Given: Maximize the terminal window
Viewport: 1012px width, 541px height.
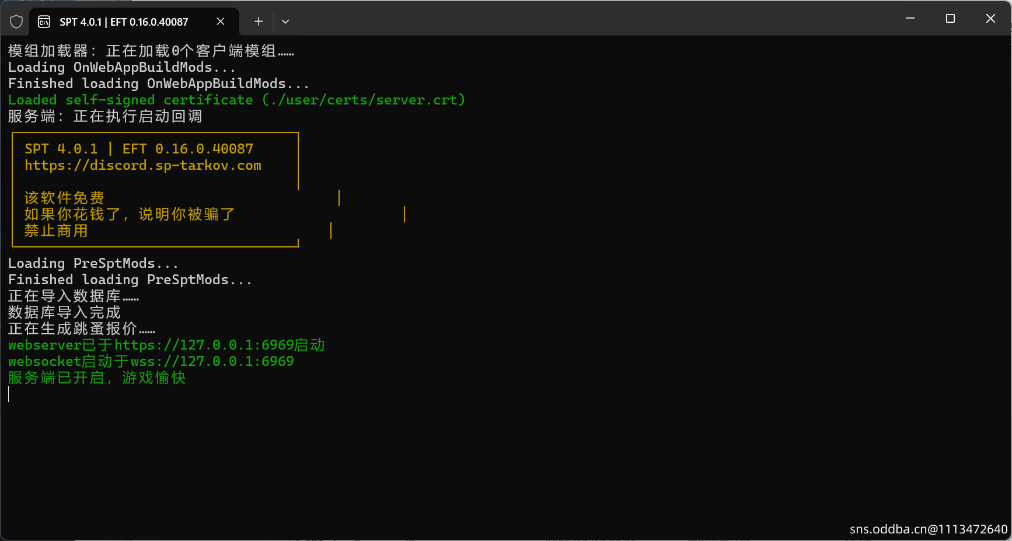Looking at the screenshot, I should pyautogui.click(x=950, y=19).
